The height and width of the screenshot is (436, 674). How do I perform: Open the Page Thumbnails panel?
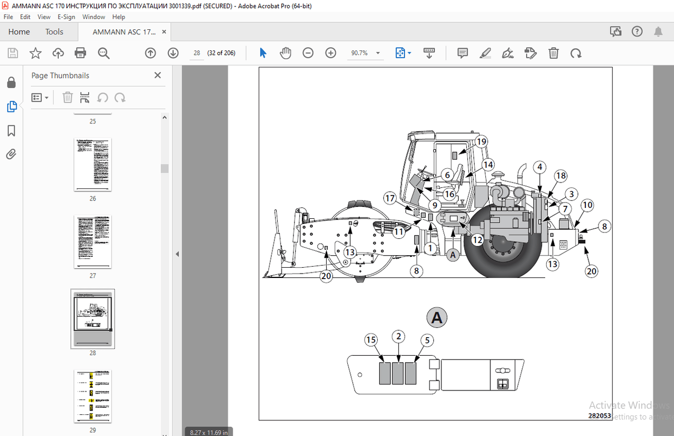12,106
